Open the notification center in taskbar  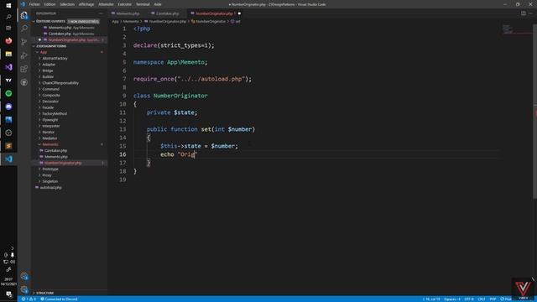pyautogui.click(x=8, y=294)
